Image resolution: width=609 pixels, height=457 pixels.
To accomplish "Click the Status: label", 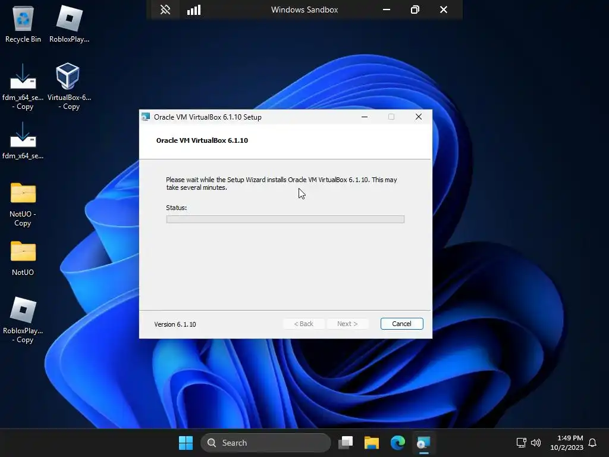I will click(x=176, y=208).
